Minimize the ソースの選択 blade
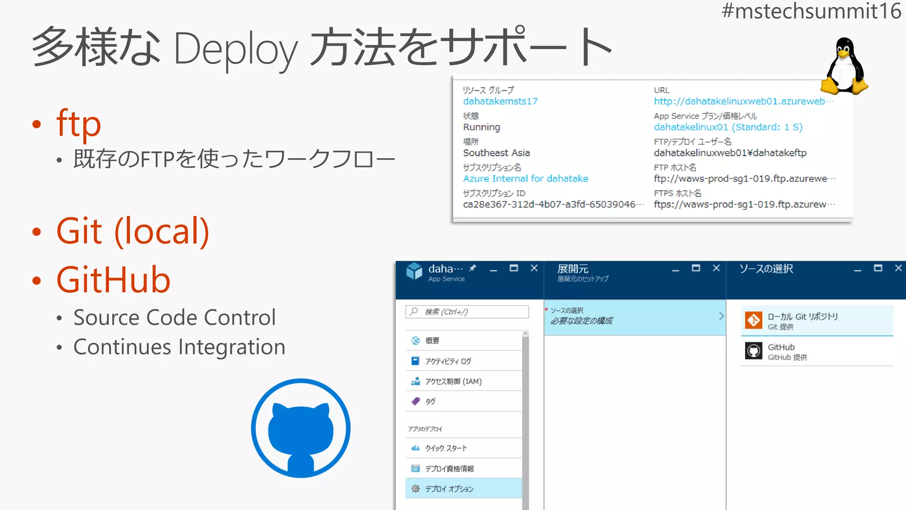This screenshot has height=510, width=906. pos(858,269)
